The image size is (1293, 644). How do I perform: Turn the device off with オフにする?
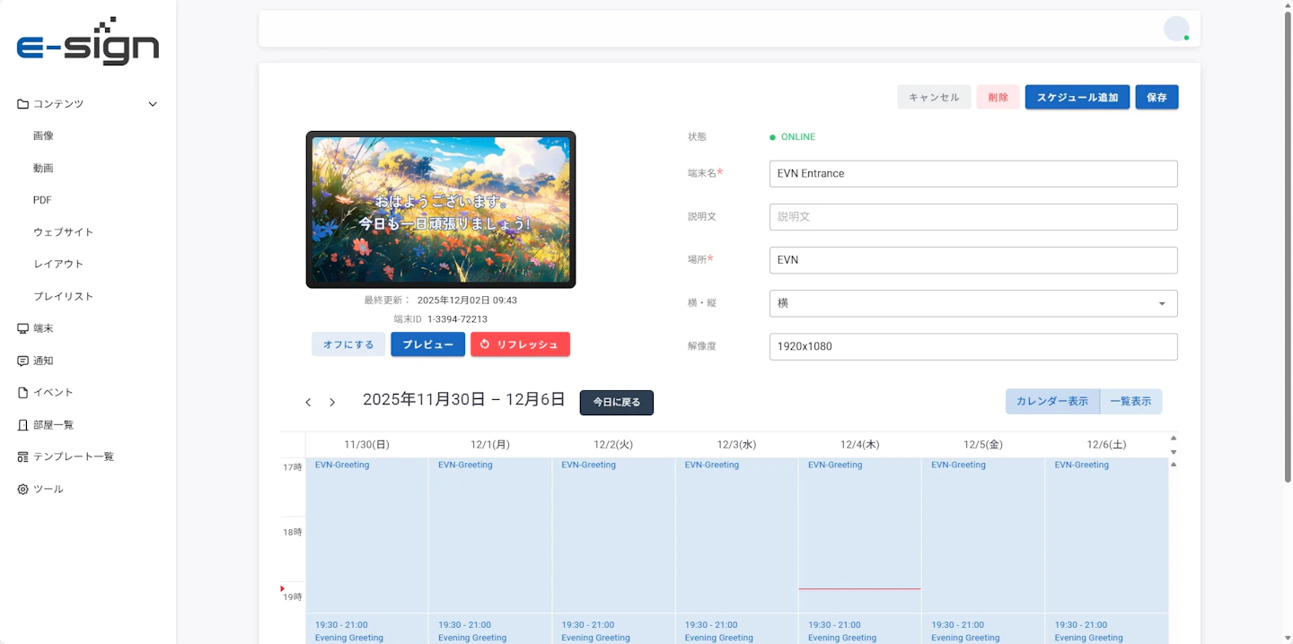pos(348,344)
